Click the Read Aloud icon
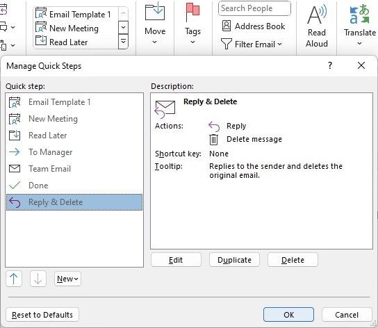Image resolution: width=378 pixels, height=328 pixels. click(x=317, y=15)
